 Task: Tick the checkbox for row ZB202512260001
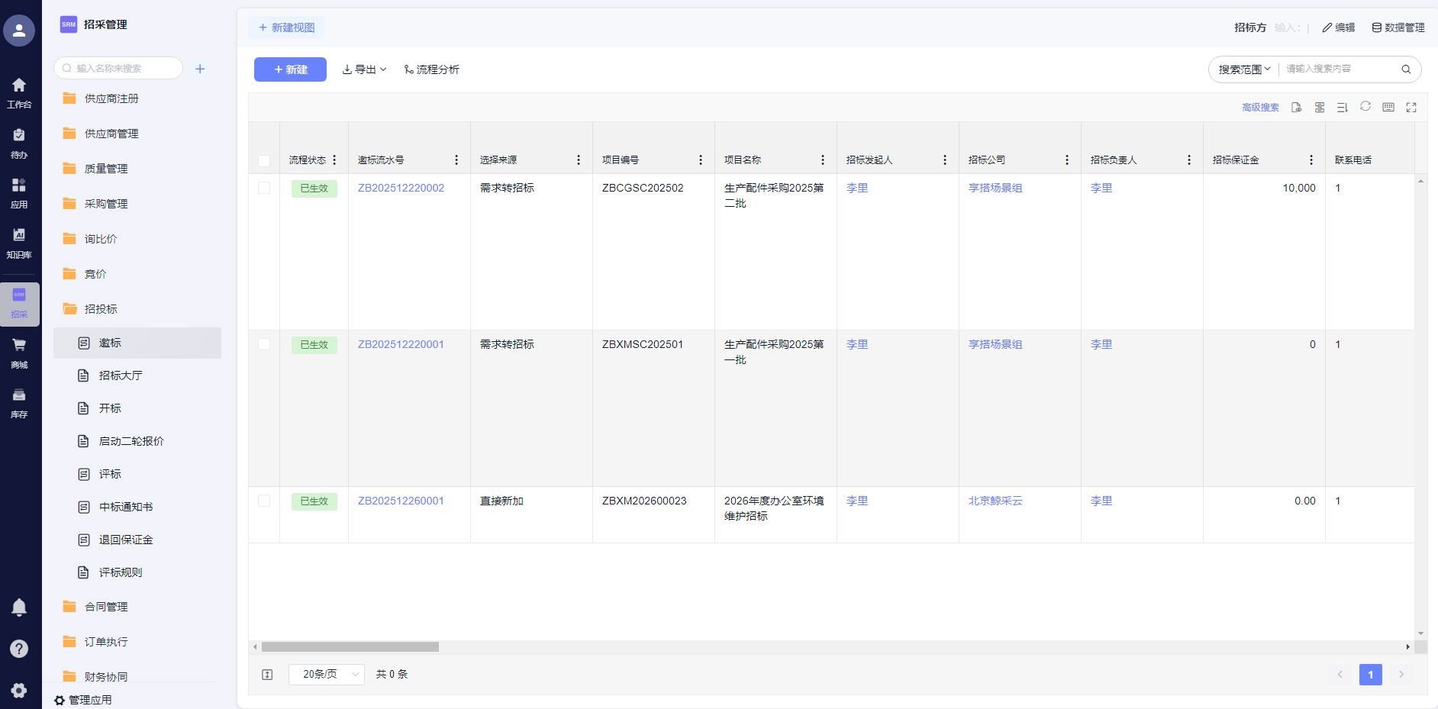(x=264, y=501)
